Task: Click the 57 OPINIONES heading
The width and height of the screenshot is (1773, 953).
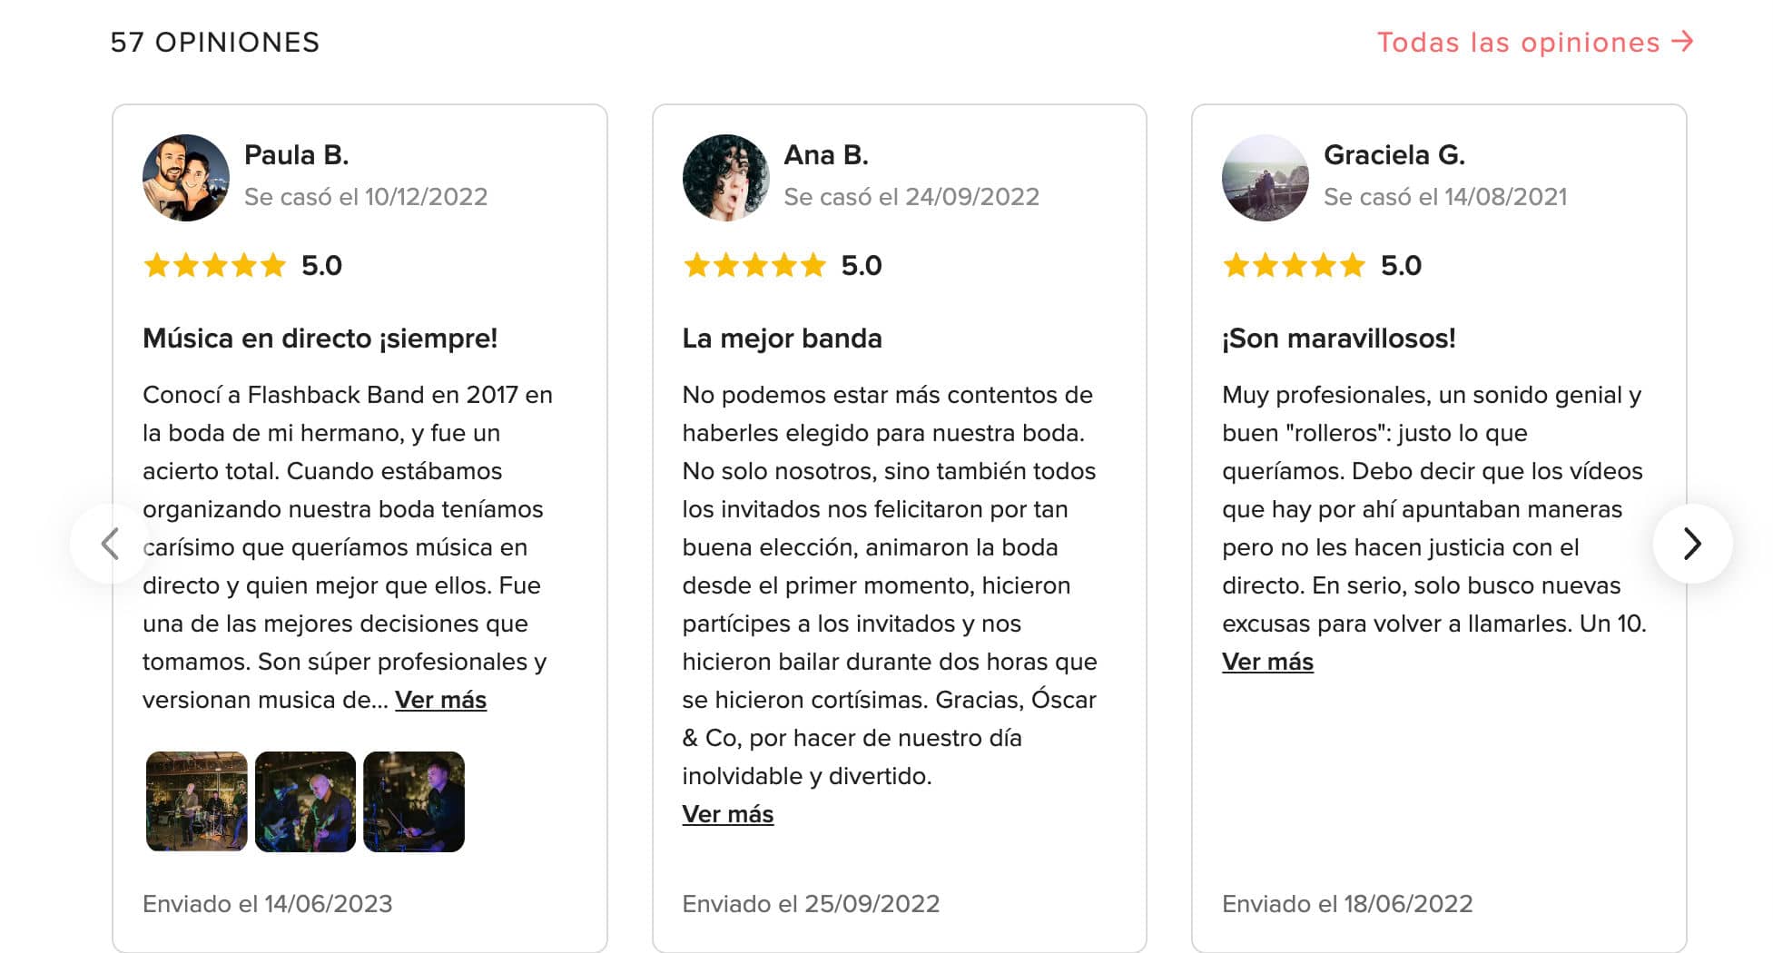Action: (x=215, y=43)
